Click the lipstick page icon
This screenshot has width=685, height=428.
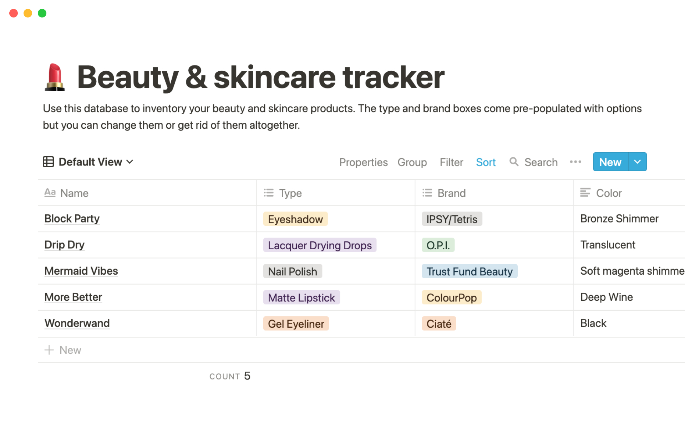click(x=55, y=77)
